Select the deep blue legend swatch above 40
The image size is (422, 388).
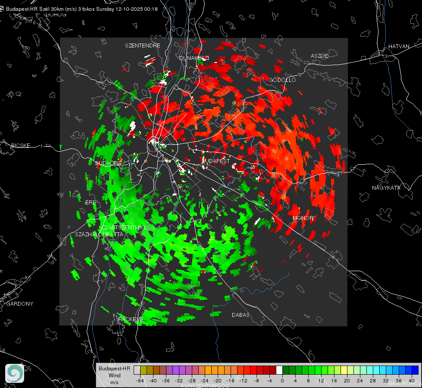pyautogui.click(x=415, y=370)
